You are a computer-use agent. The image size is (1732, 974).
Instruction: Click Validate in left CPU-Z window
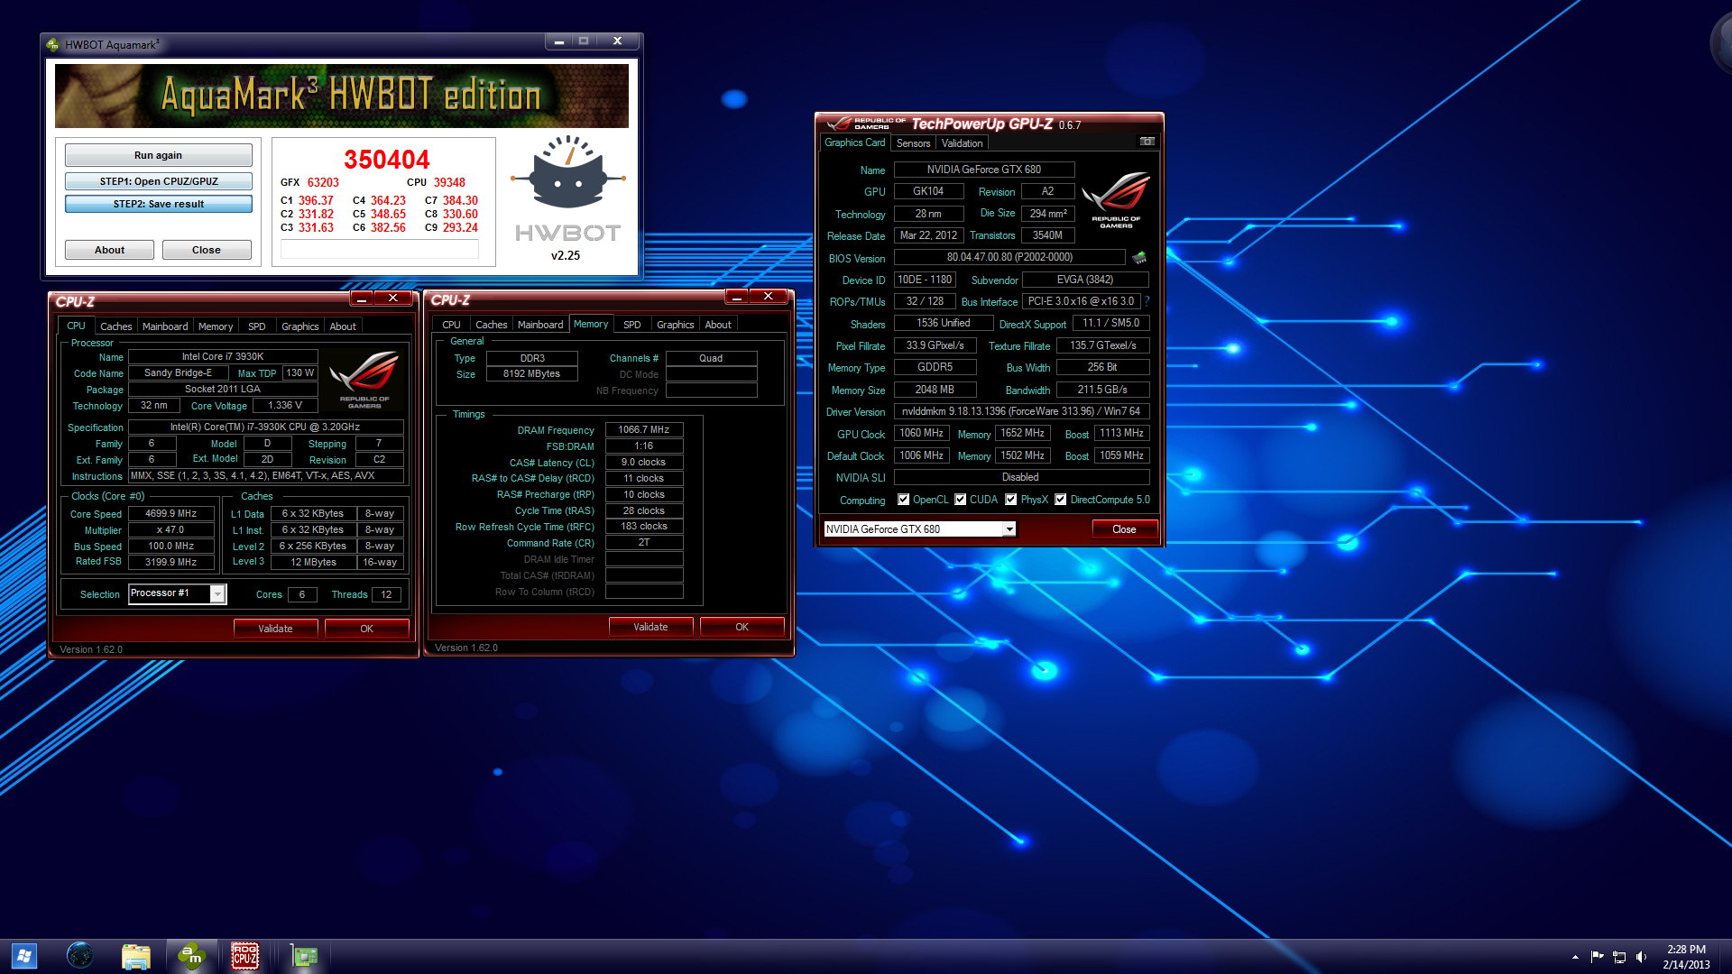(275, 629)
